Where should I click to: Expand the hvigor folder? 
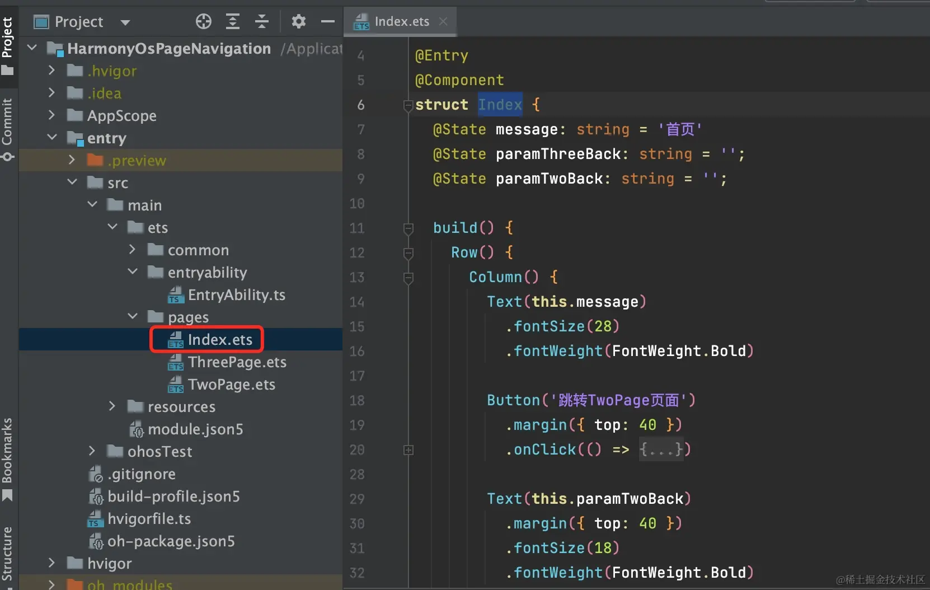[x=52, y=563]
